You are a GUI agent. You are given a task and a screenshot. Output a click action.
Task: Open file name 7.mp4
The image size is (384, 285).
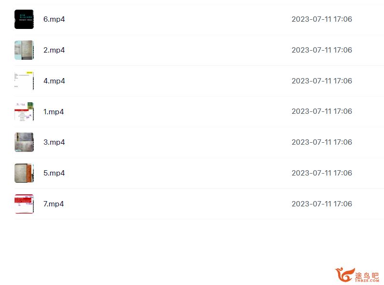pos(54,204)
